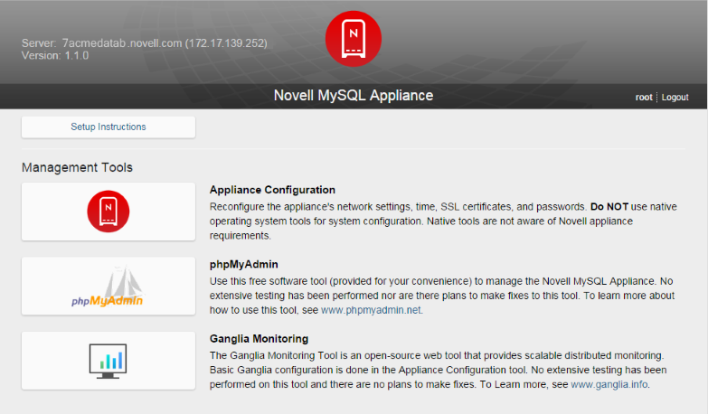Select the Ganglia Monitoring heading text
The height and width of the screenshot is (414, 708).
(x=259, y=339)
